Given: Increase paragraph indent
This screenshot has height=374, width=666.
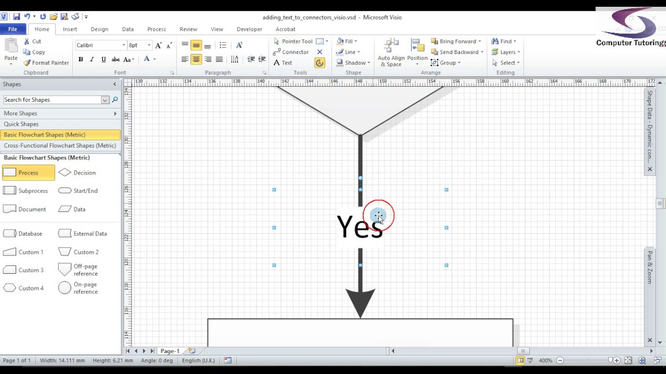Looking at the screenshot, I should [x=261, y=59].
